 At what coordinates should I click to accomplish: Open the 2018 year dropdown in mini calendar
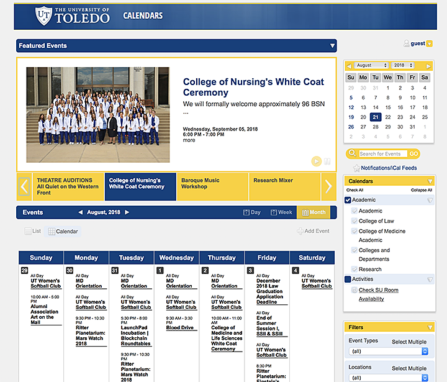[402, 65]
